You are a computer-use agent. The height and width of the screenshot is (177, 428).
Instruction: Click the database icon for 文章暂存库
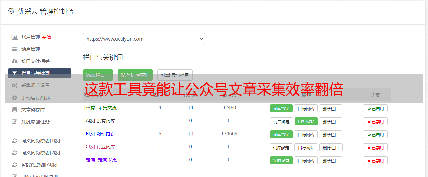[x=14, y=110]
